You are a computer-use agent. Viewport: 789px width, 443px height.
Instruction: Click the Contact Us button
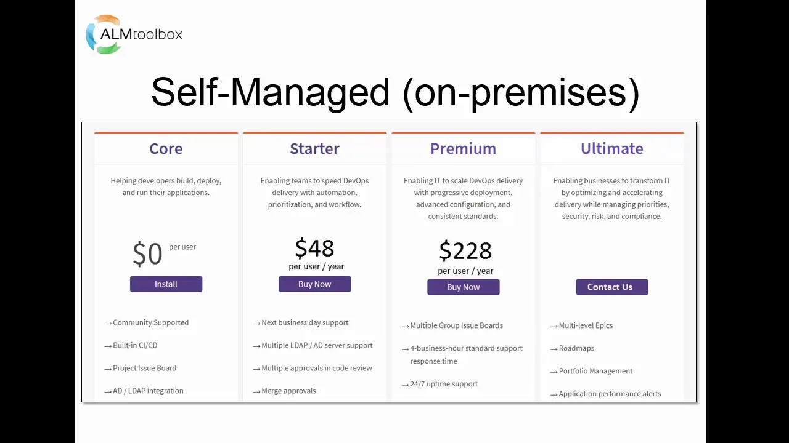tap(611, 287)
